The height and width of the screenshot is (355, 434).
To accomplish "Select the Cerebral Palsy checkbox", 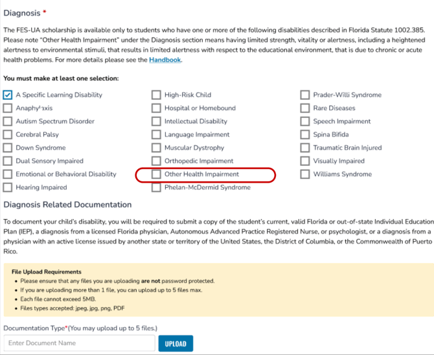I will (8, 135).
